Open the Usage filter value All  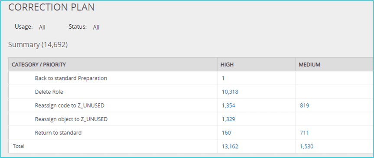42,27
